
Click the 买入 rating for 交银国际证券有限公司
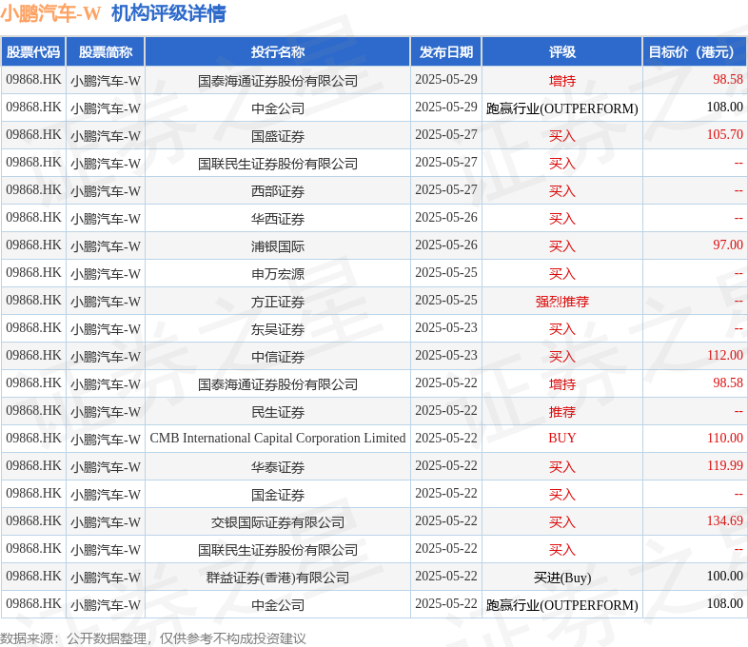click(562, 522)
